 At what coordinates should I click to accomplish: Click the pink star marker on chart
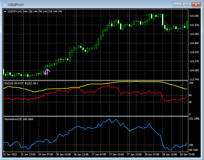tap(45, 73)
